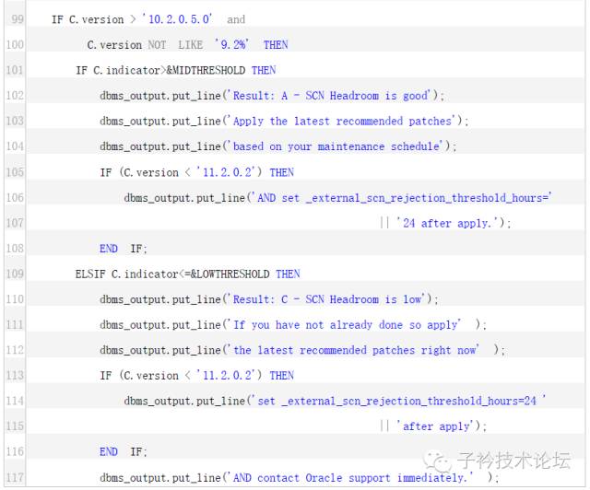The image size is (590, 490).
Task: Click the '9.2%' string literal
Action: pos(231,45)
